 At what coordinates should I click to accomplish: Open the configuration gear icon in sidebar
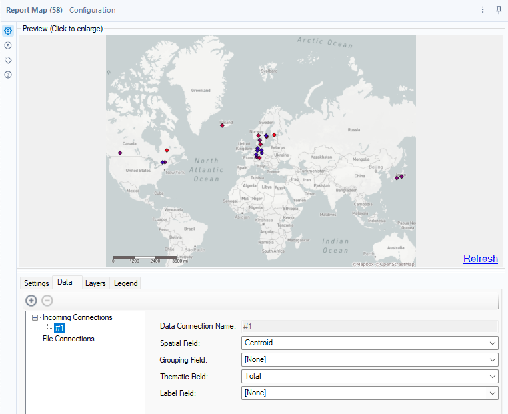coord(8,31)
